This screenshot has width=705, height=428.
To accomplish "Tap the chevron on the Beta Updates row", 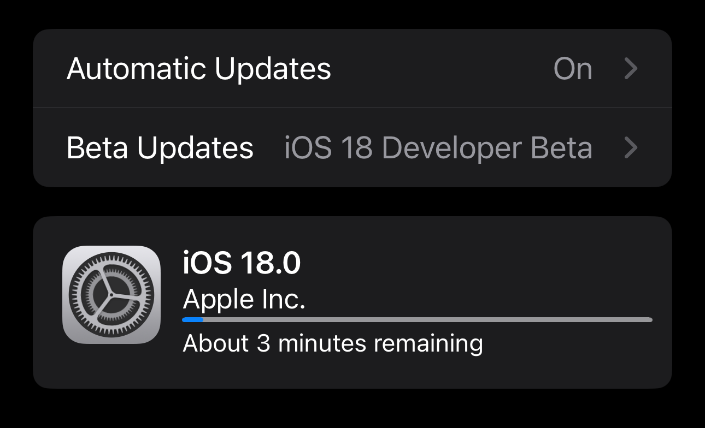I will point(631,147).
